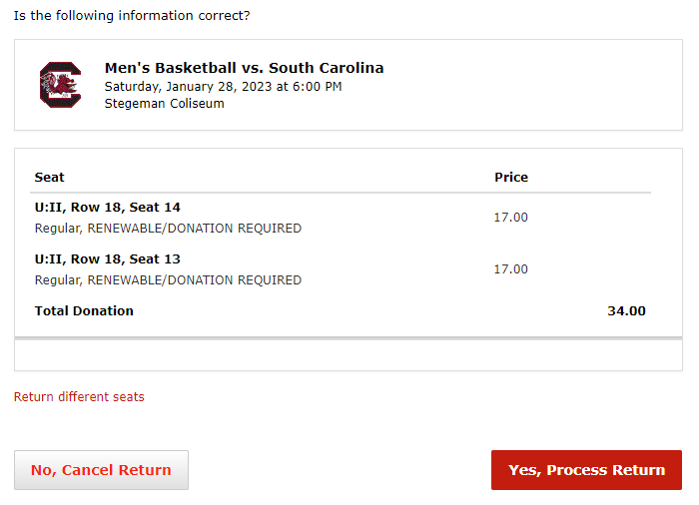The height and width of the screenshot is (505, 699).
Task: Click the Price column header
Action: [x=511, y=178]
